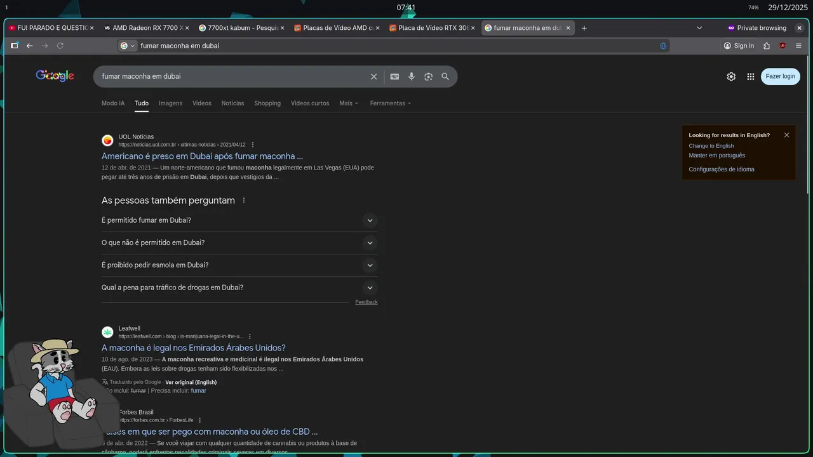
Task: Click Manter em português link
Action: 717,156
